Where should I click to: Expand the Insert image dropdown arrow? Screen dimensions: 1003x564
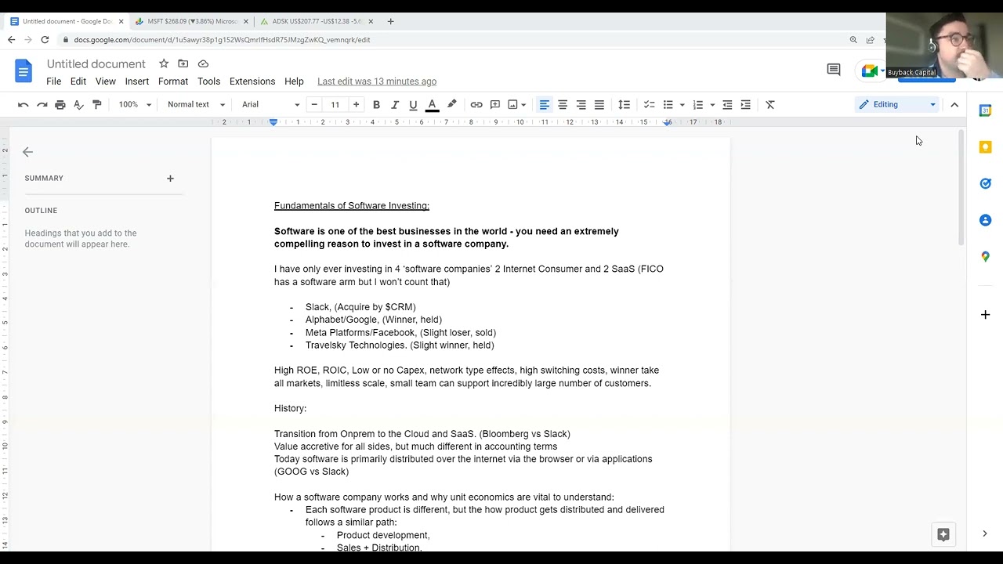pos(523,104)
